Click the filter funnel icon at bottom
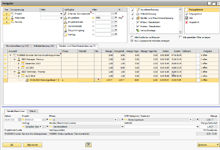The height and width of the screenshot is (150, 220). coord(89,145)
